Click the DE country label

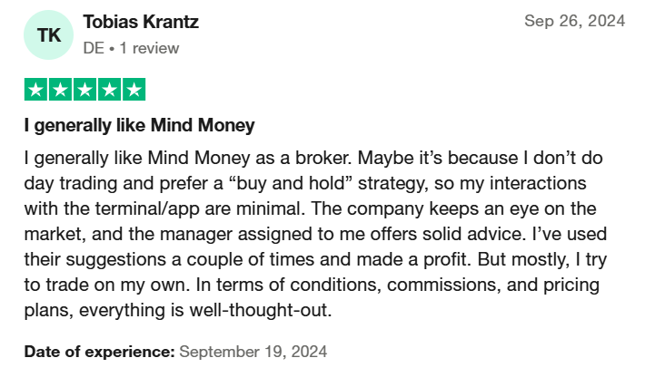94,48
